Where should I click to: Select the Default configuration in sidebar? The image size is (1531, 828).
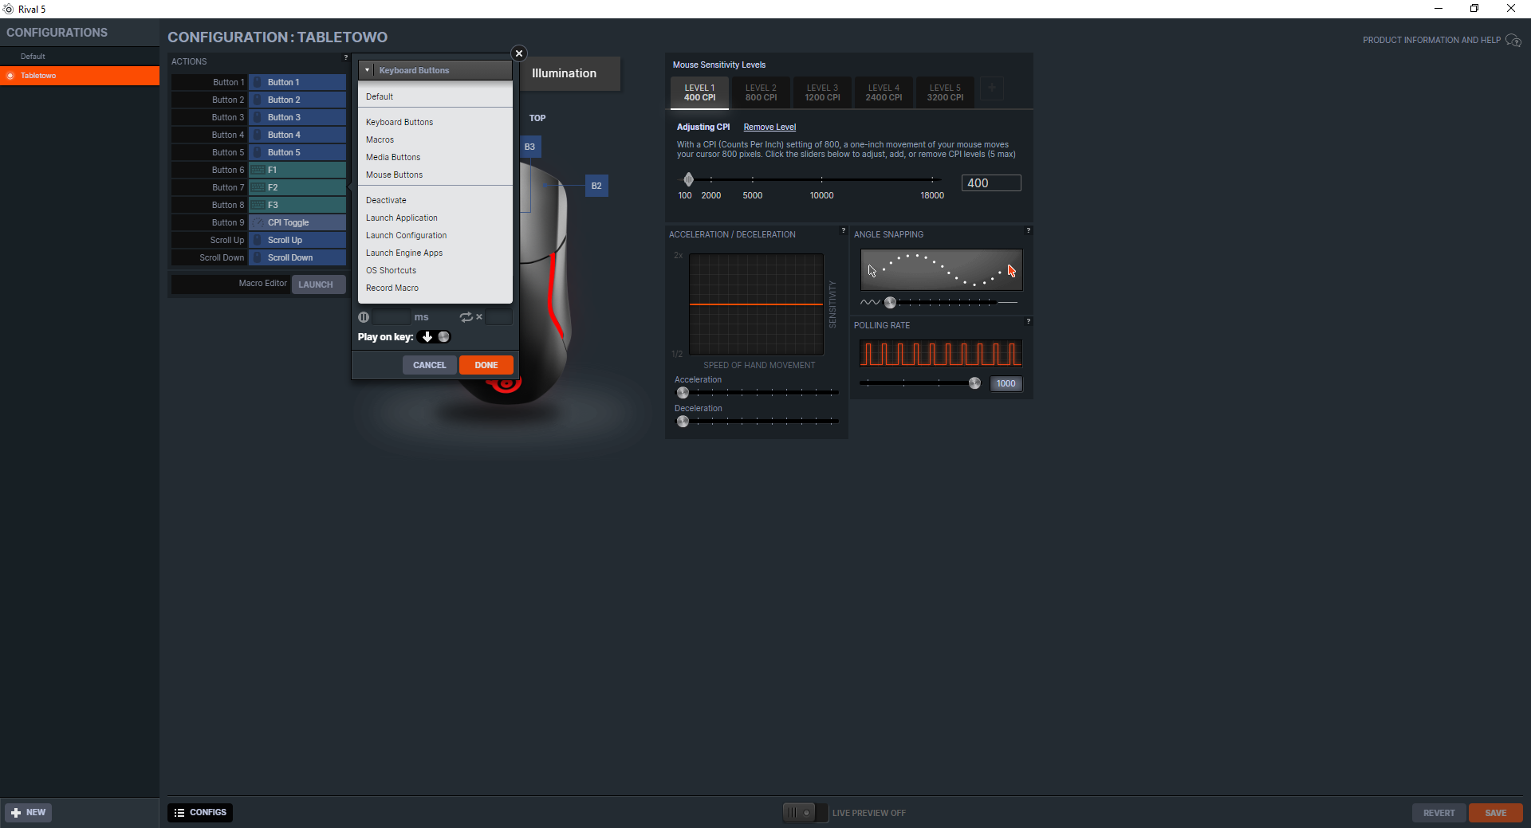tap(80, 57)
